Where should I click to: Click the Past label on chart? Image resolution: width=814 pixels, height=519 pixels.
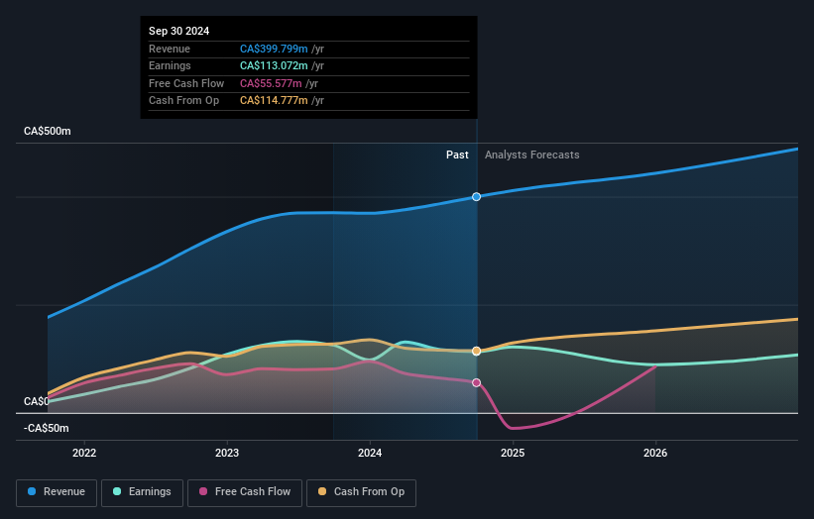point(457,155)
